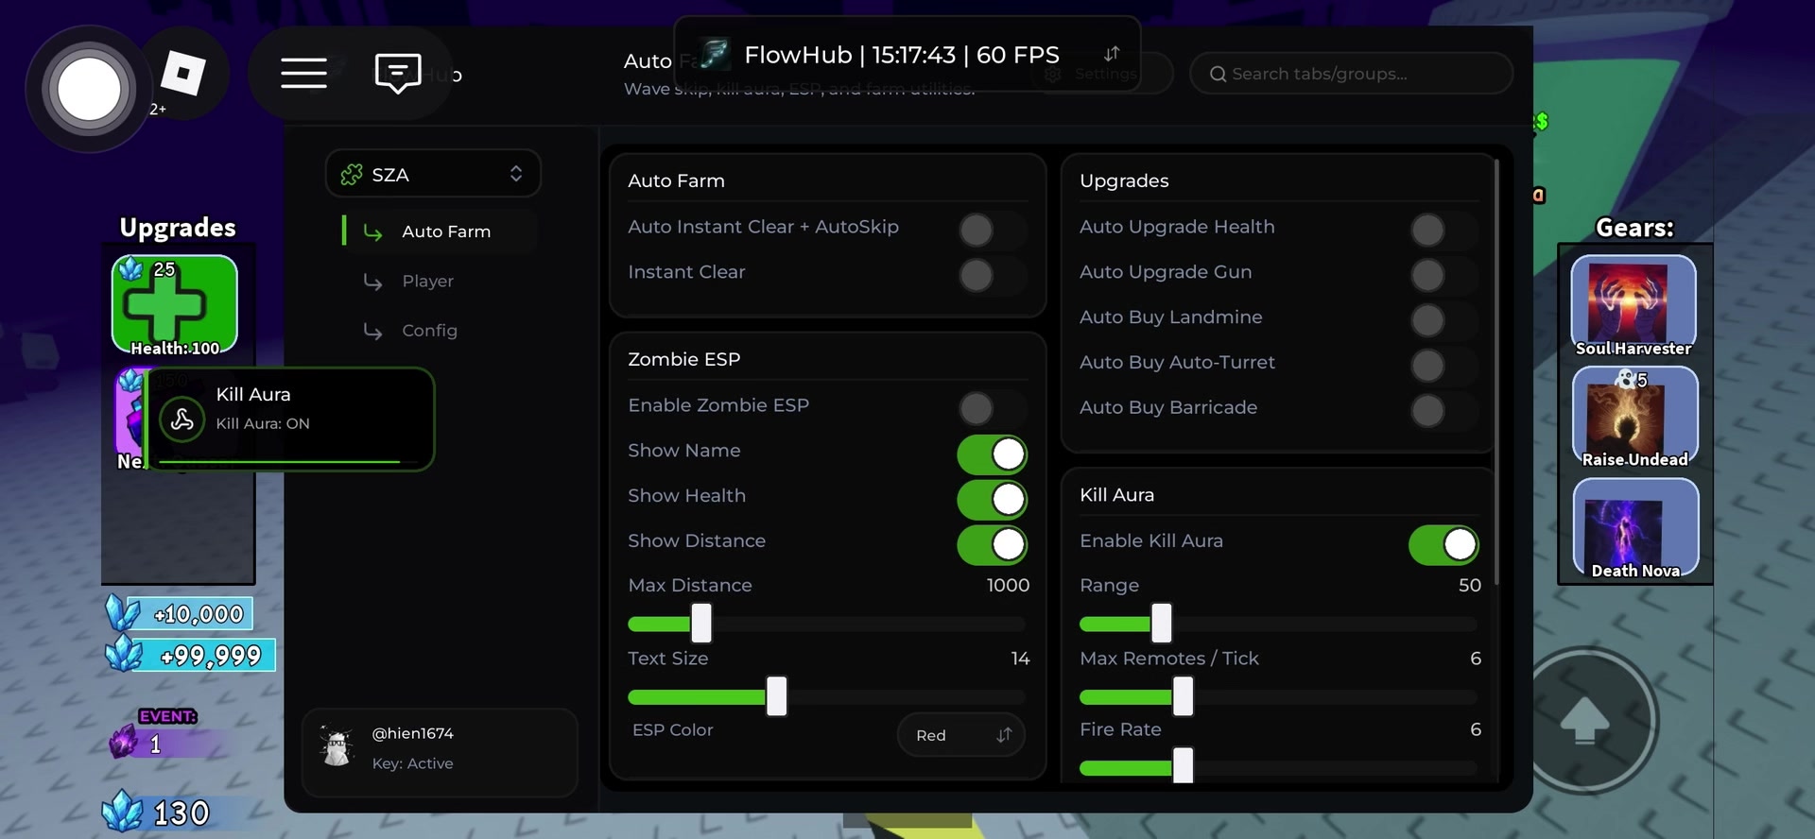Click the Max Remotes / Tick slider handle
The height and width of the screenshot is (839, 1815).
click(x=1183, y=697)
